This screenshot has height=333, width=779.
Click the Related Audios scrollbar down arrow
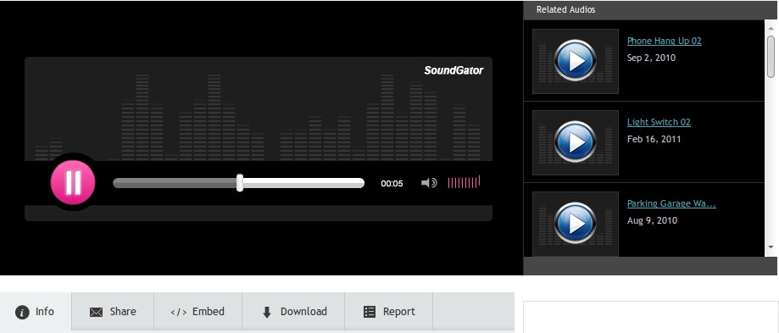pos(771,247)
